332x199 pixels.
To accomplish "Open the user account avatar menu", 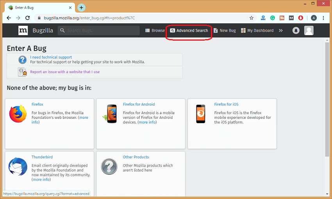I will click(x=309, y=30).
